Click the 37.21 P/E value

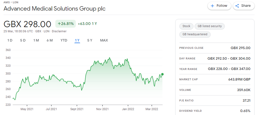click(x=246, y=100)
